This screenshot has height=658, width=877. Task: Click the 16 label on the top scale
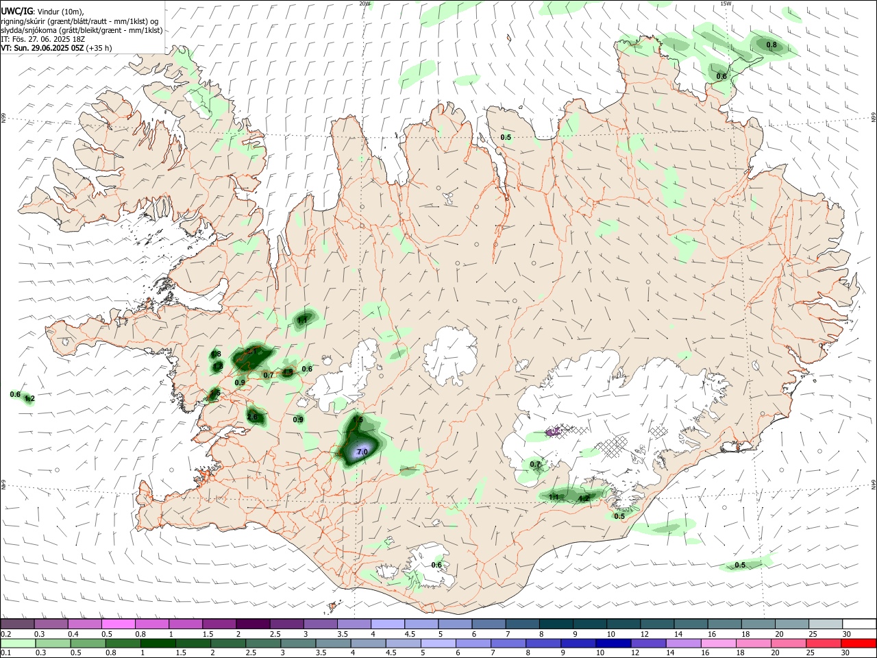[x=712, y=634]
